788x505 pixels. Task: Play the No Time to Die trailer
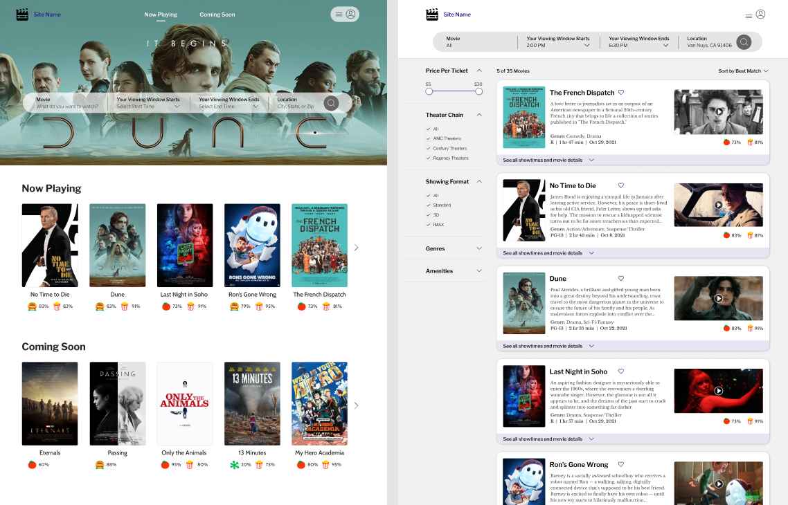719,205
